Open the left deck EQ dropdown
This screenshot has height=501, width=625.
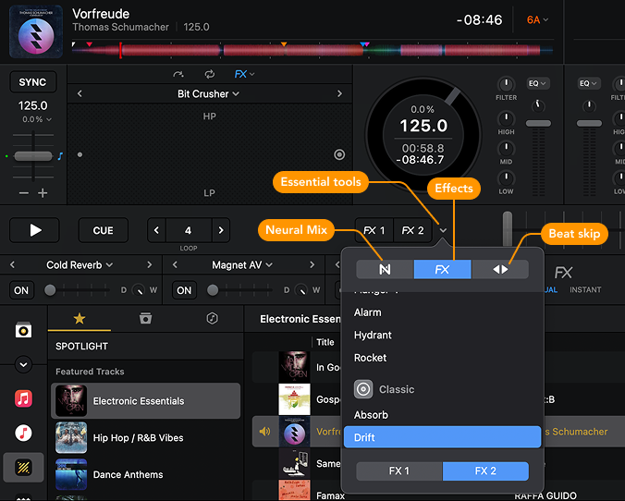(x=537, y=83)
